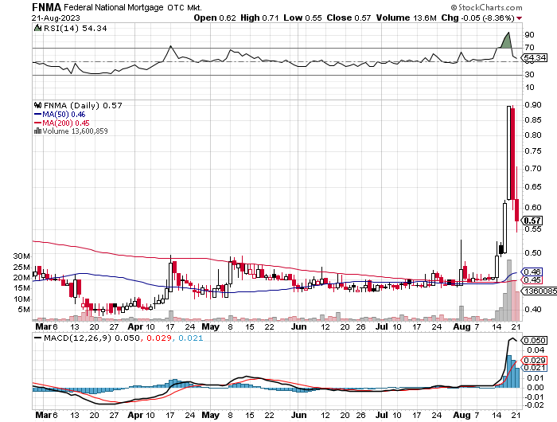The image size is (557, 422).
Task: Click the 10 level on RSI axis
Action: click(x=529, y=87)
